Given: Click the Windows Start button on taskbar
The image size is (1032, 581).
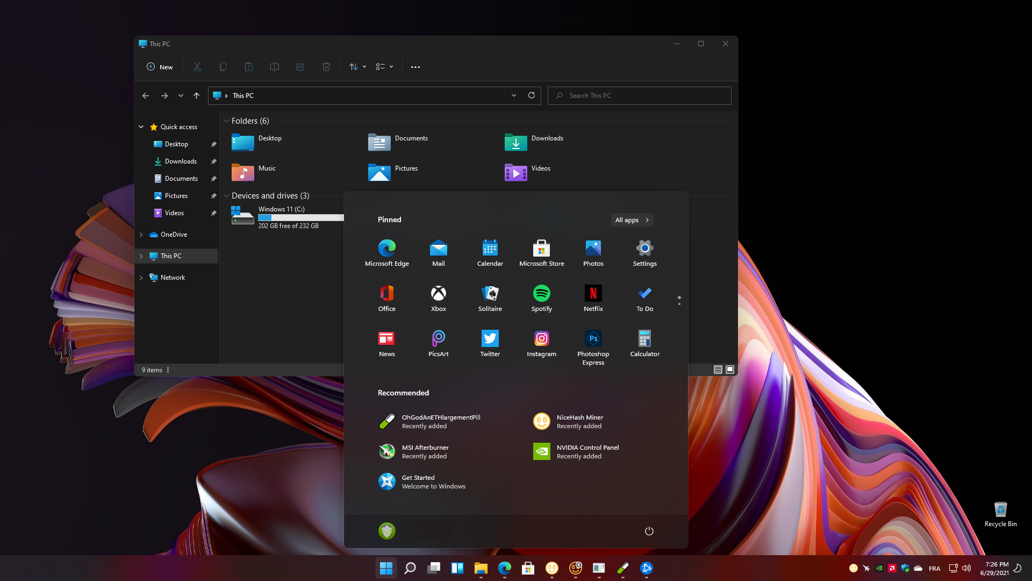Looking at the screenshot, I should [386, 568].
